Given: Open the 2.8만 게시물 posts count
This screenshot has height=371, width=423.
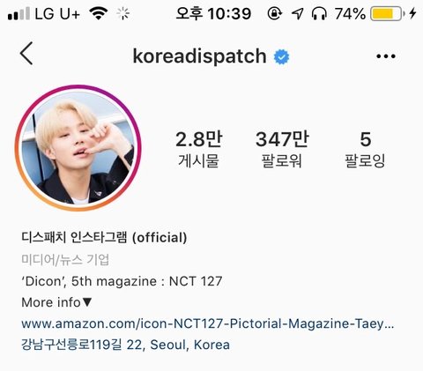Looking at the screenshot, I should [199, 150].
